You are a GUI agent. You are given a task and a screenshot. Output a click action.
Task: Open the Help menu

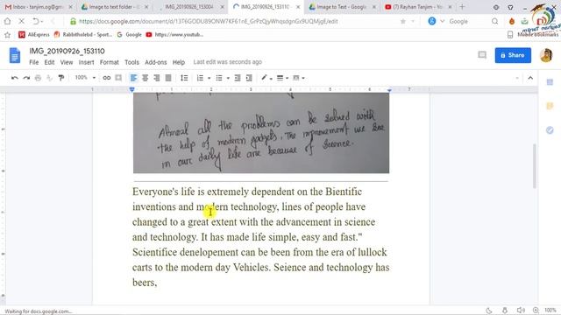pos(179,62)
